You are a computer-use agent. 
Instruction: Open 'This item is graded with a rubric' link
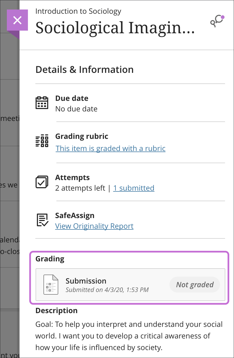coord(111,148)
